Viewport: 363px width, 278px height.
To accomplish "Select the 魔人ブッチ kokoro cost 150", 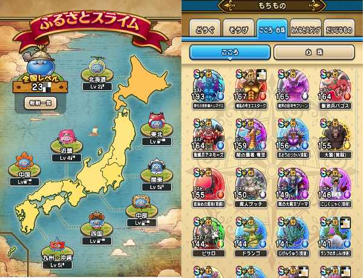I will (250, 188).
